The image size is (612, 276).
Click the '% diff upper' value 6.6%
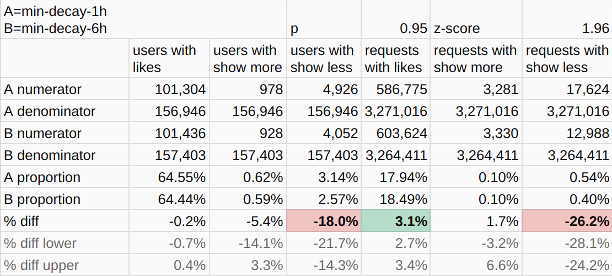[x=475, y=265]
